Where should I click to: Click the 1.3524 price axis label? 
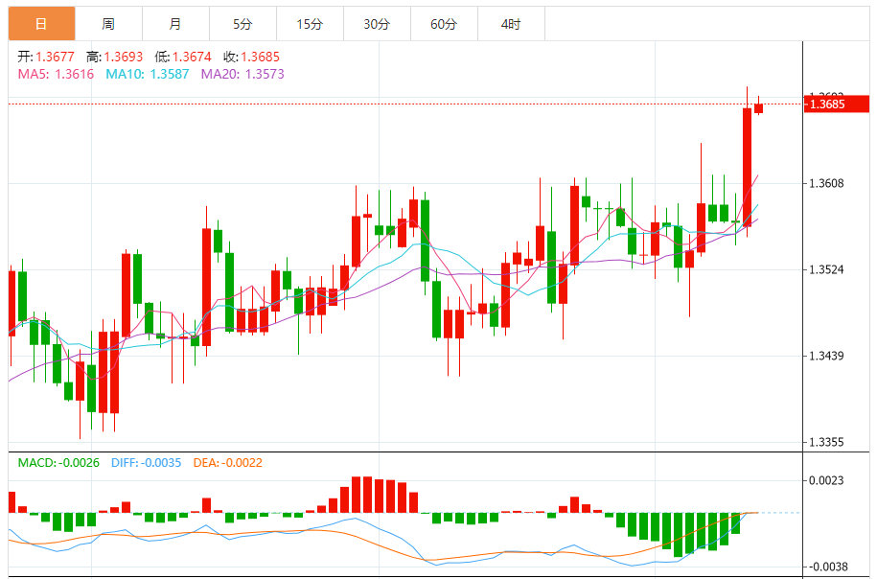826,269
